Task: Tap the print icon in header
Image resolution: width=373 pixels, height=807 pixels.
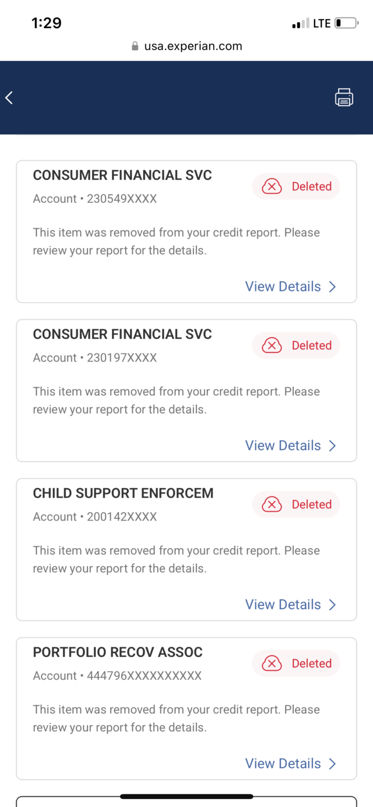Action: point(344,98)
